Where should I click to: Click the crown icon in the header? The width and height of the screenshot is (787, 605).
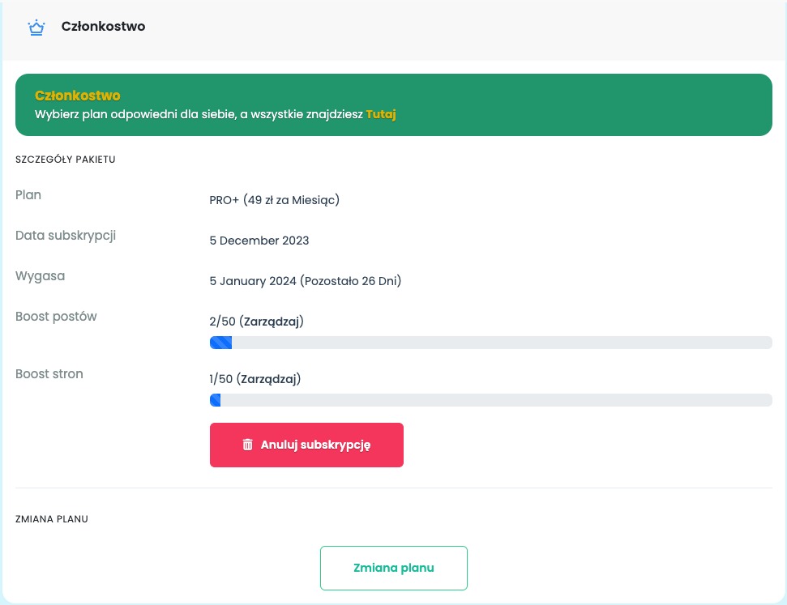coord(36,28)
